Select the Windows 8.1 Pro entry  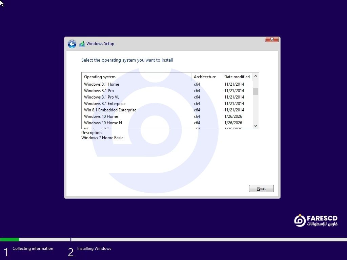click(99, 91)
